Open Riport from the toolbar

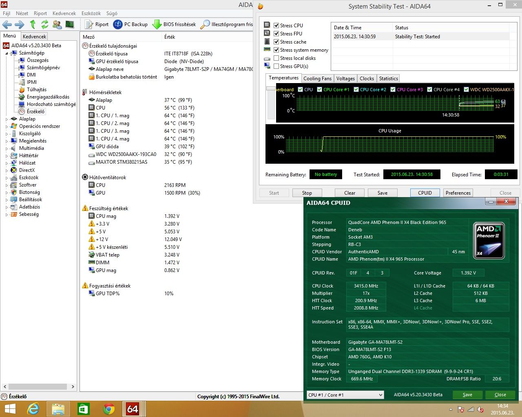(x=97, y=24)
